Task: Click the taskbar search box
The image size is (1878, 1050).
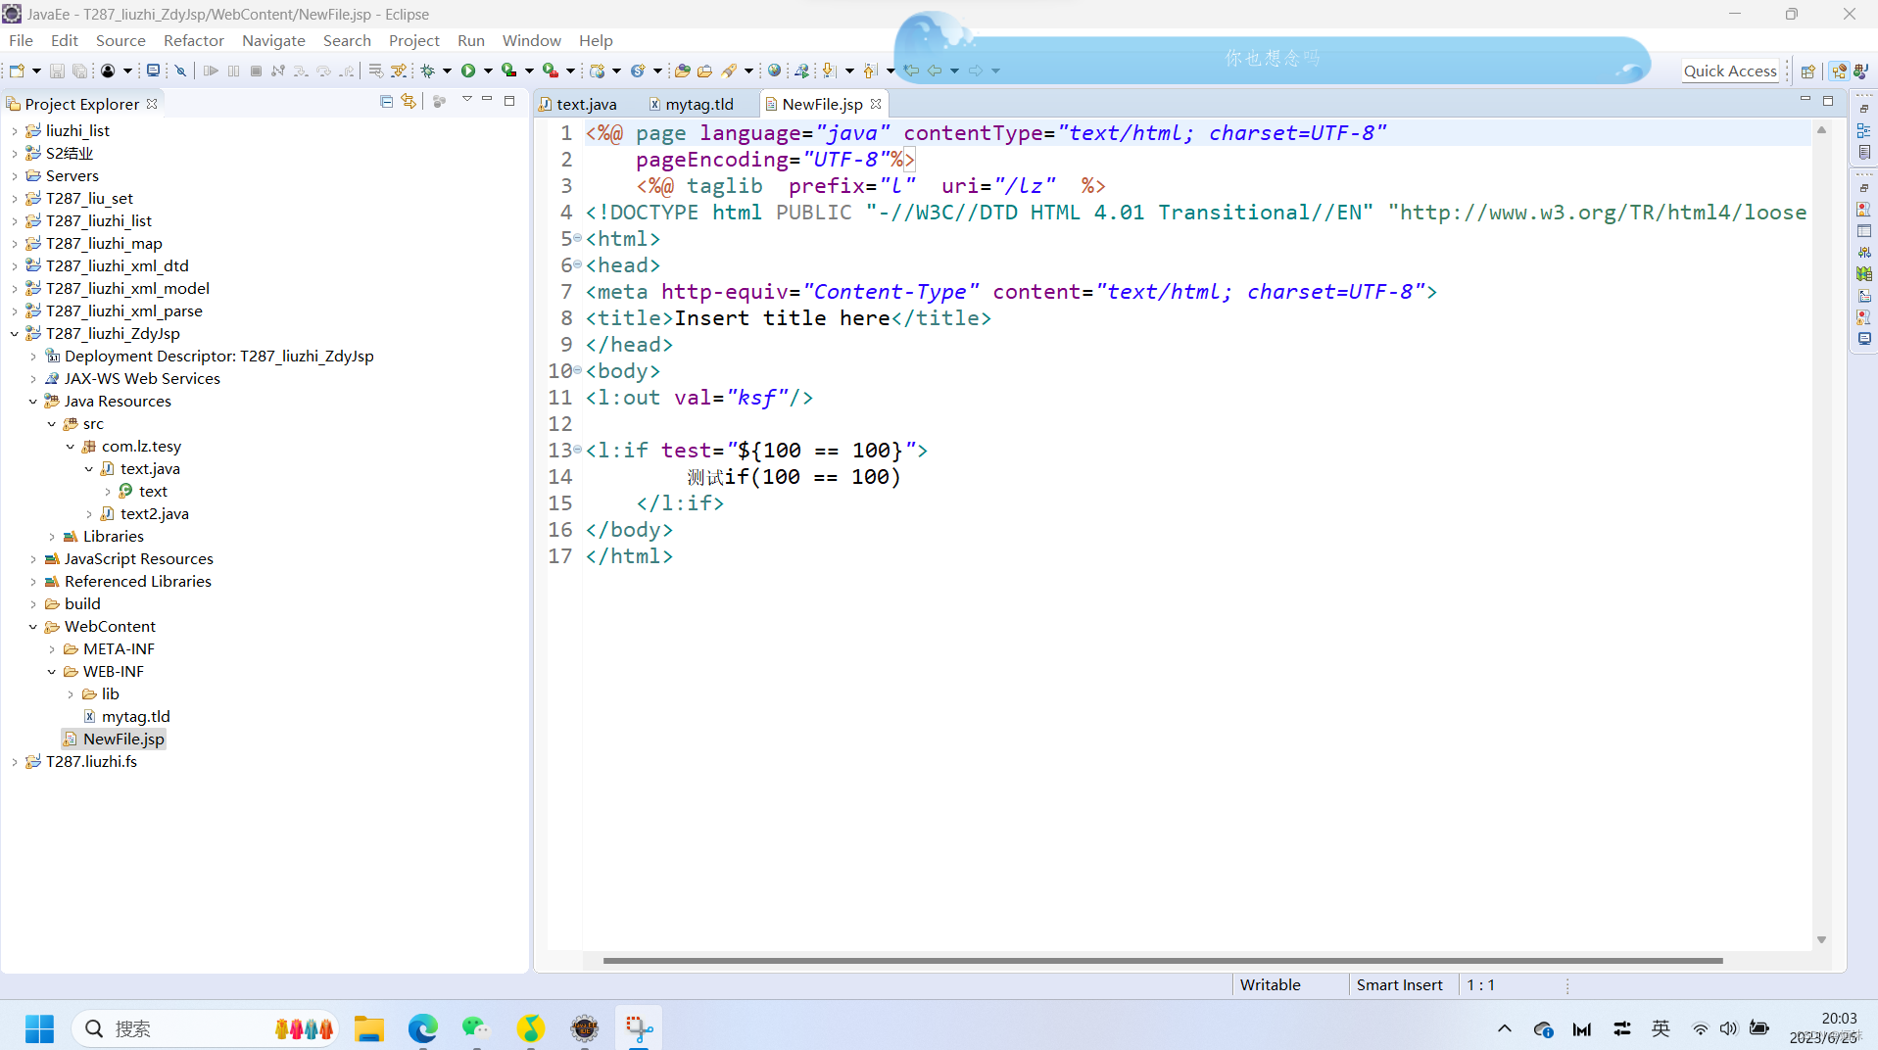Action: pyautogui.click(x=206, y=1028)
